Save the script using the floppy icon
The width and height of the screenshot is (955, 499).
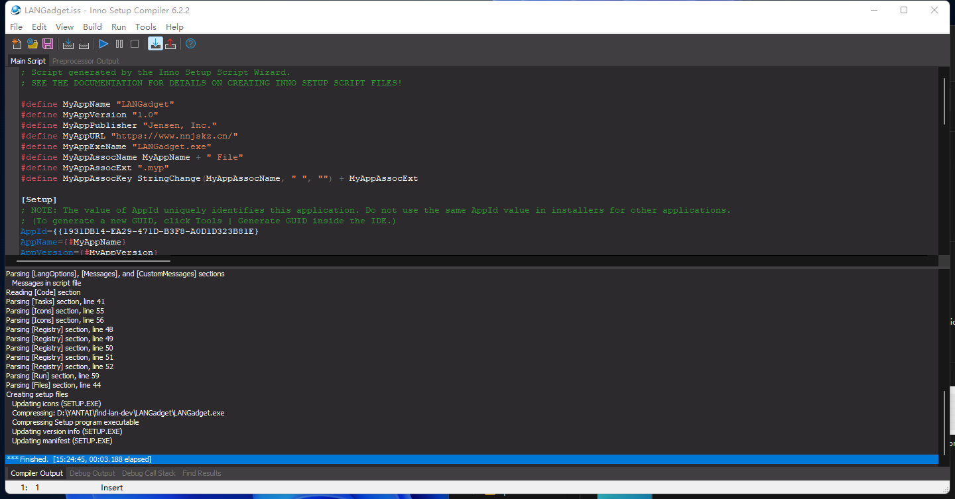(48, 44)
